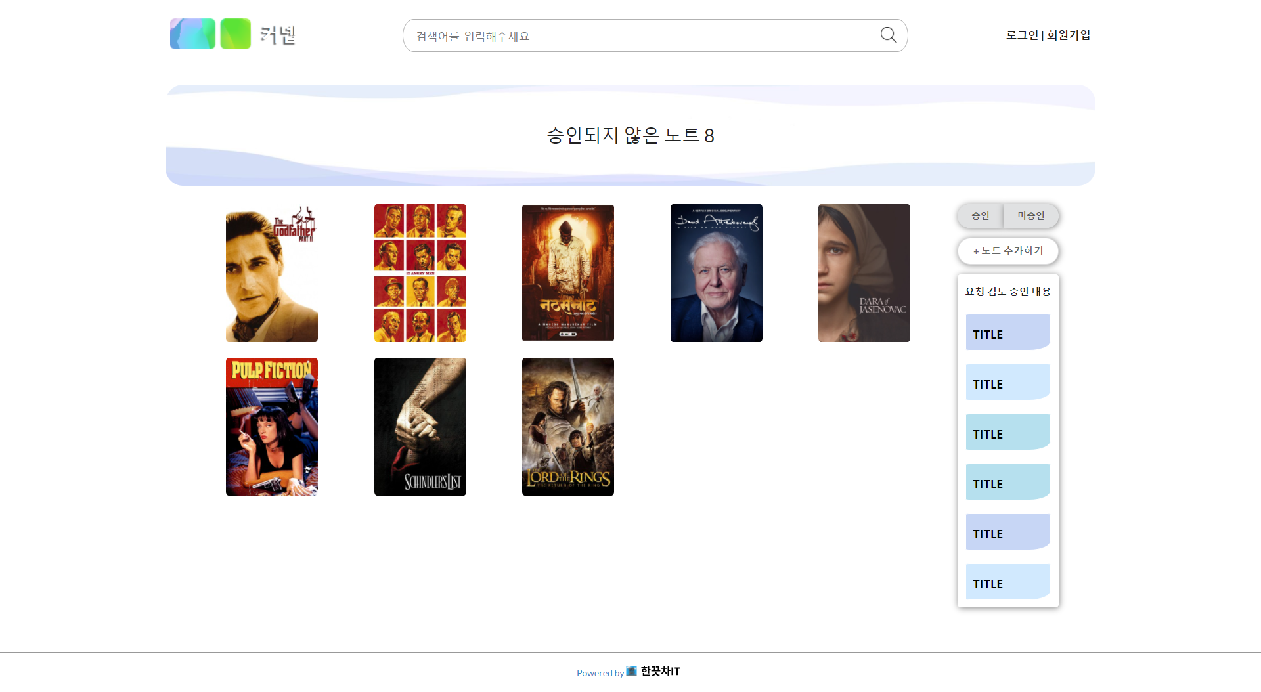1261x692 pixels.
Task: Open the fifth TITLE card in the review list
Action: (1008, 532)
